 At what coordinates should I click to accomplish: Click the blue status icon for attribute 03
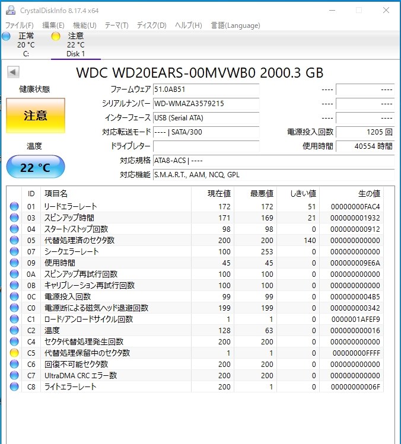click(14, 218)
